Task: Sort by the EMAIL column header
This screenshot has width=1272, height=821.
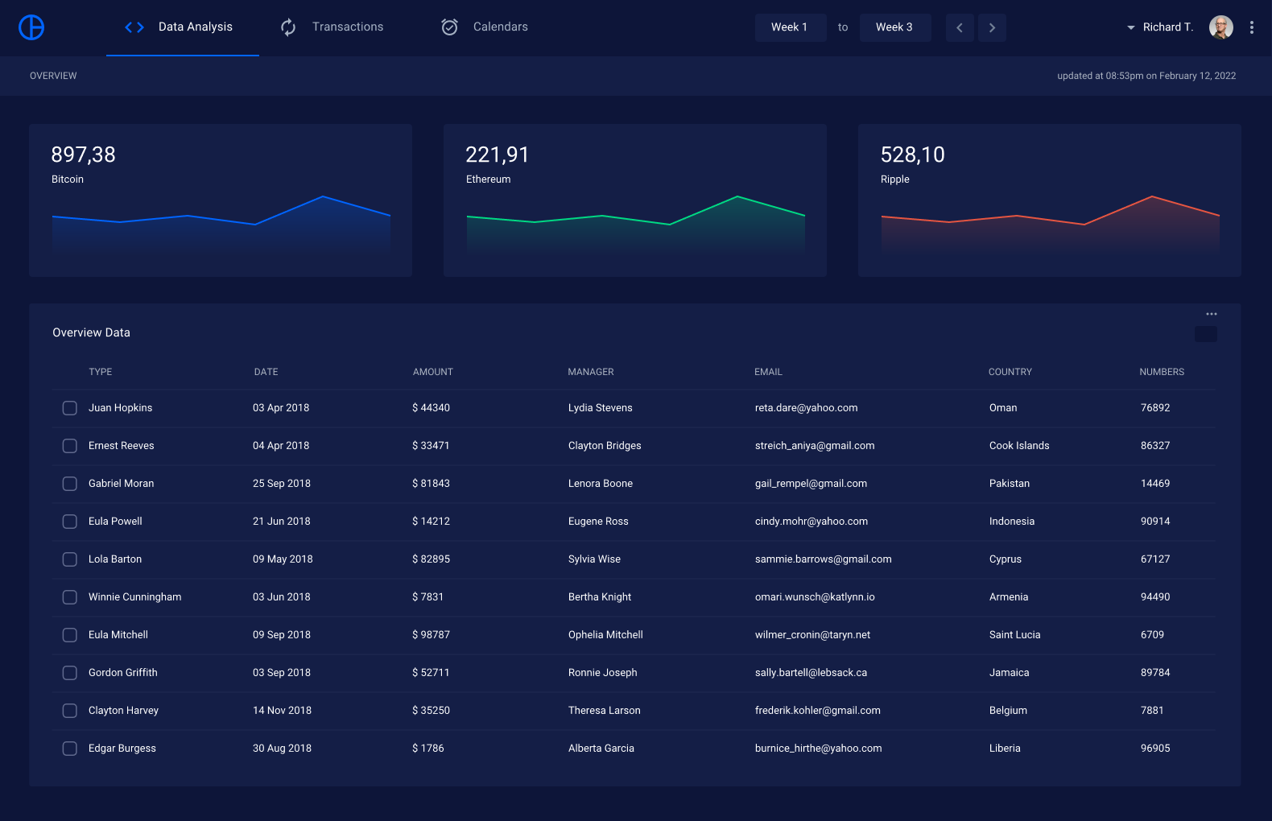Action: 768,372
